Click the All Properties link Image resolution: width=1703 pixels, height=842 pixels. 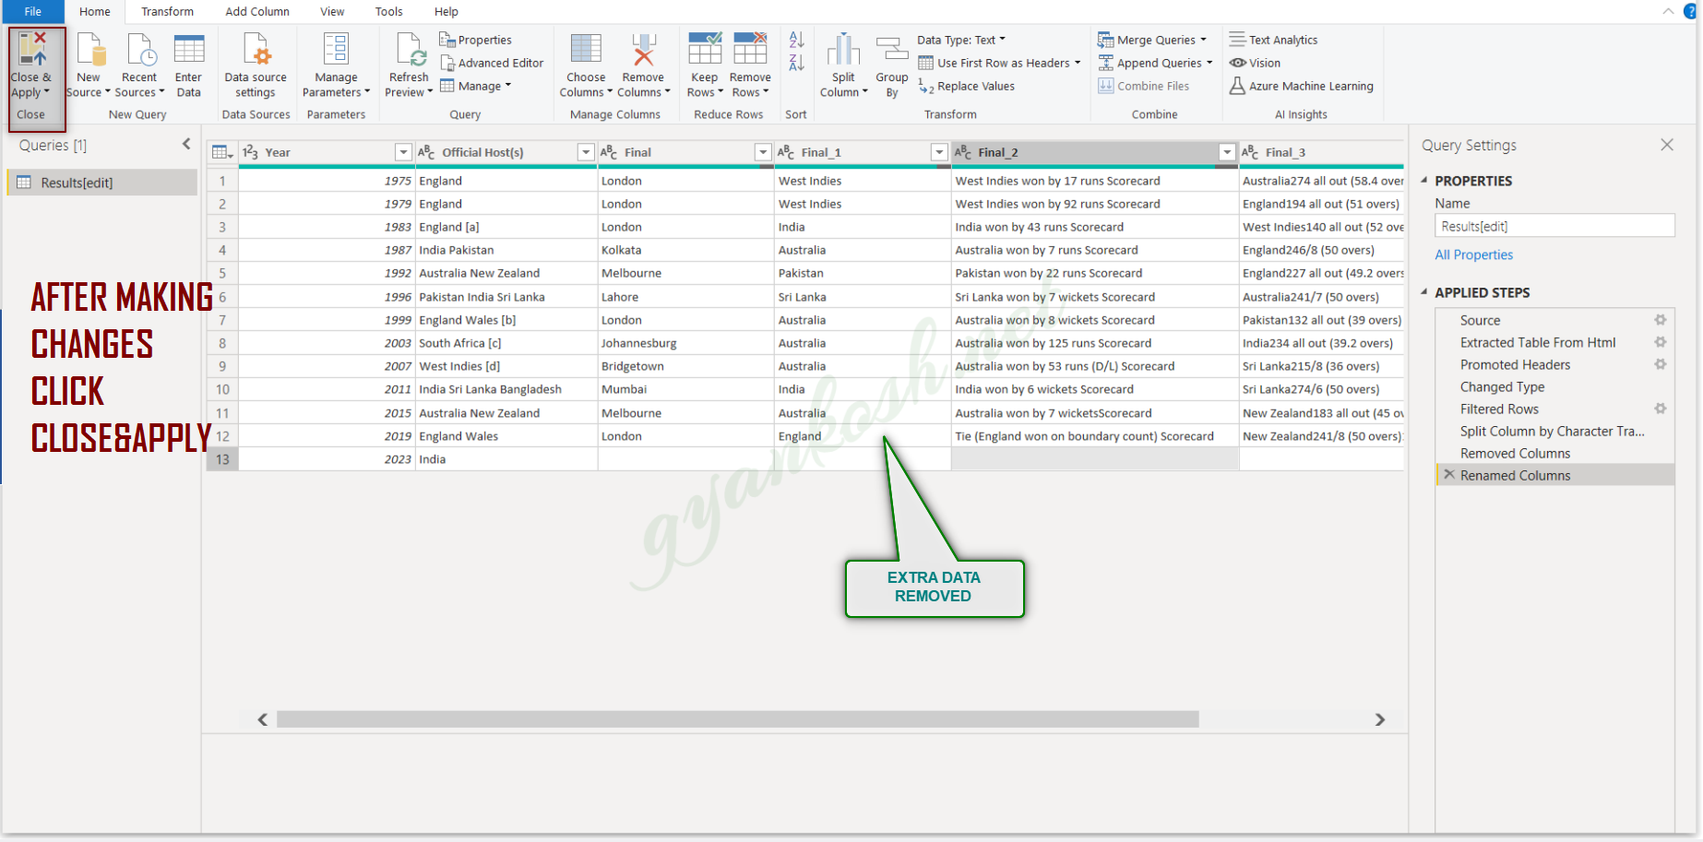pyautogui.click(x=1474, y=255)
